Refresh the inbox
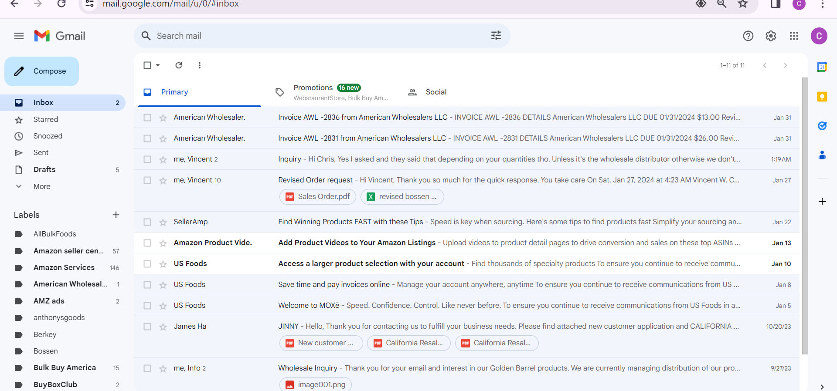This screenshot has height=391, width=837. click(179, 65)
